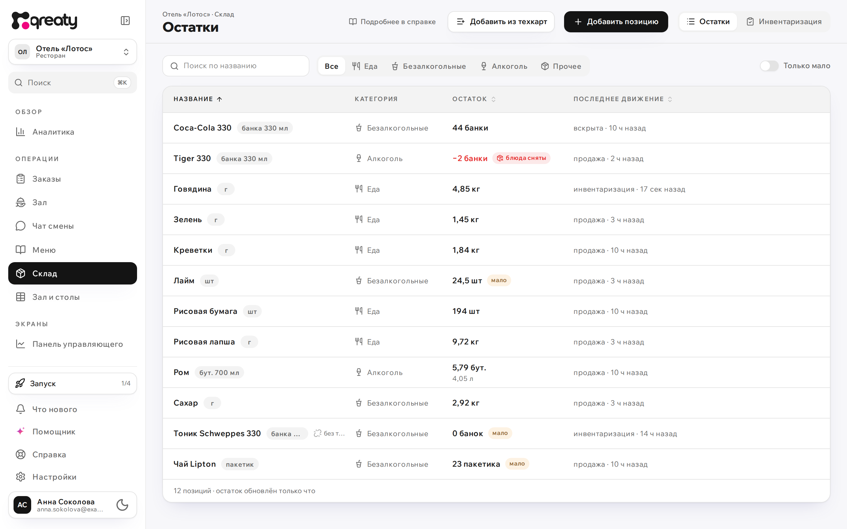This screenshot has width=847, height=529.
Task: Sort by Последнее движение column
Action: pos(623,99)
